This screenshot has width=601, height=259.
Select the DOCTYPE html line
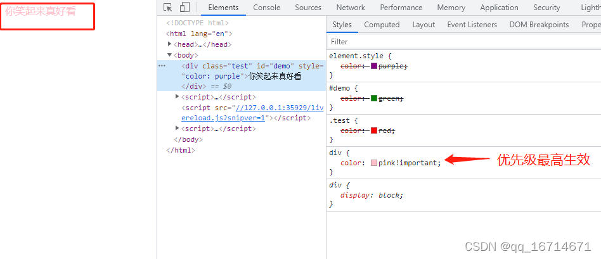[x=197, y=23]
